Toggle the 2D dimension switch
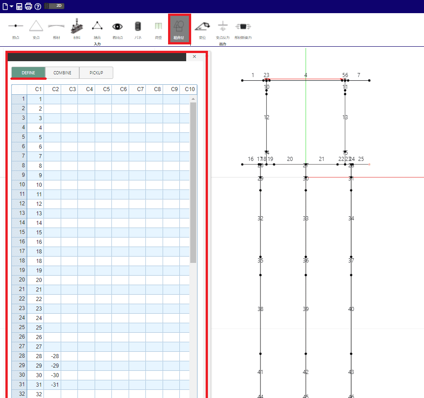The image size is (424, 398). coord(54,6)
